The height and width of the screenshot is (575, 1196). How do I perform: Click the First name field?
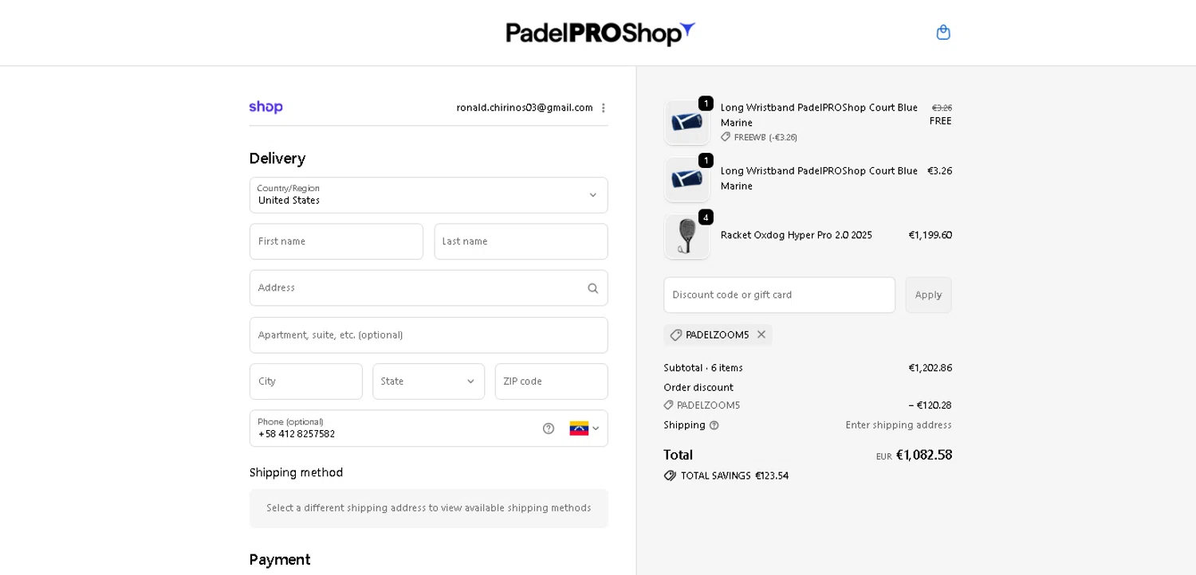click(336, 241)
